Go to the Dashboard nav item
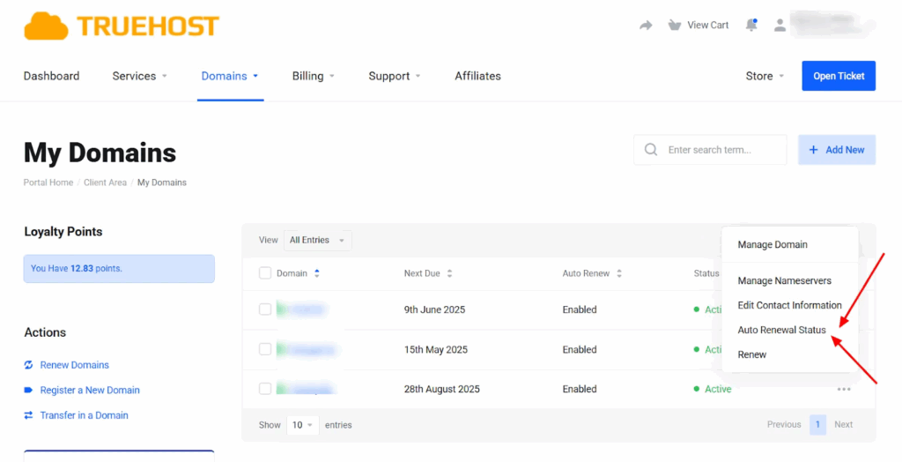This screenshot has width=902, height=462. tap(52, 76)
